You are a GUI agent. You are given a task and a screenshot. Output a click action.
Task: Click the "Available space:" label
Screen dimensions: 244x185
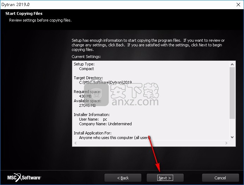tap(87, 101)
